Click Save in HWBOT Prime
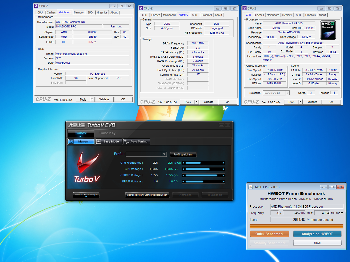350x262 pixels. click(x=317, y=243)
